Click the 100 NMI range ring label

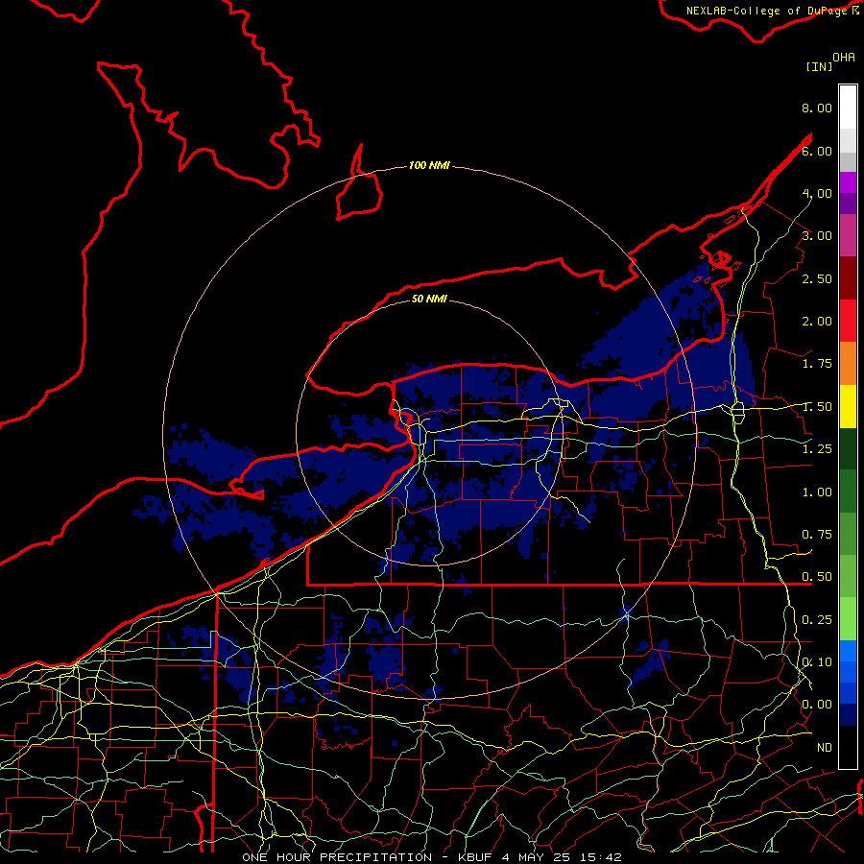tap(429, 165)
